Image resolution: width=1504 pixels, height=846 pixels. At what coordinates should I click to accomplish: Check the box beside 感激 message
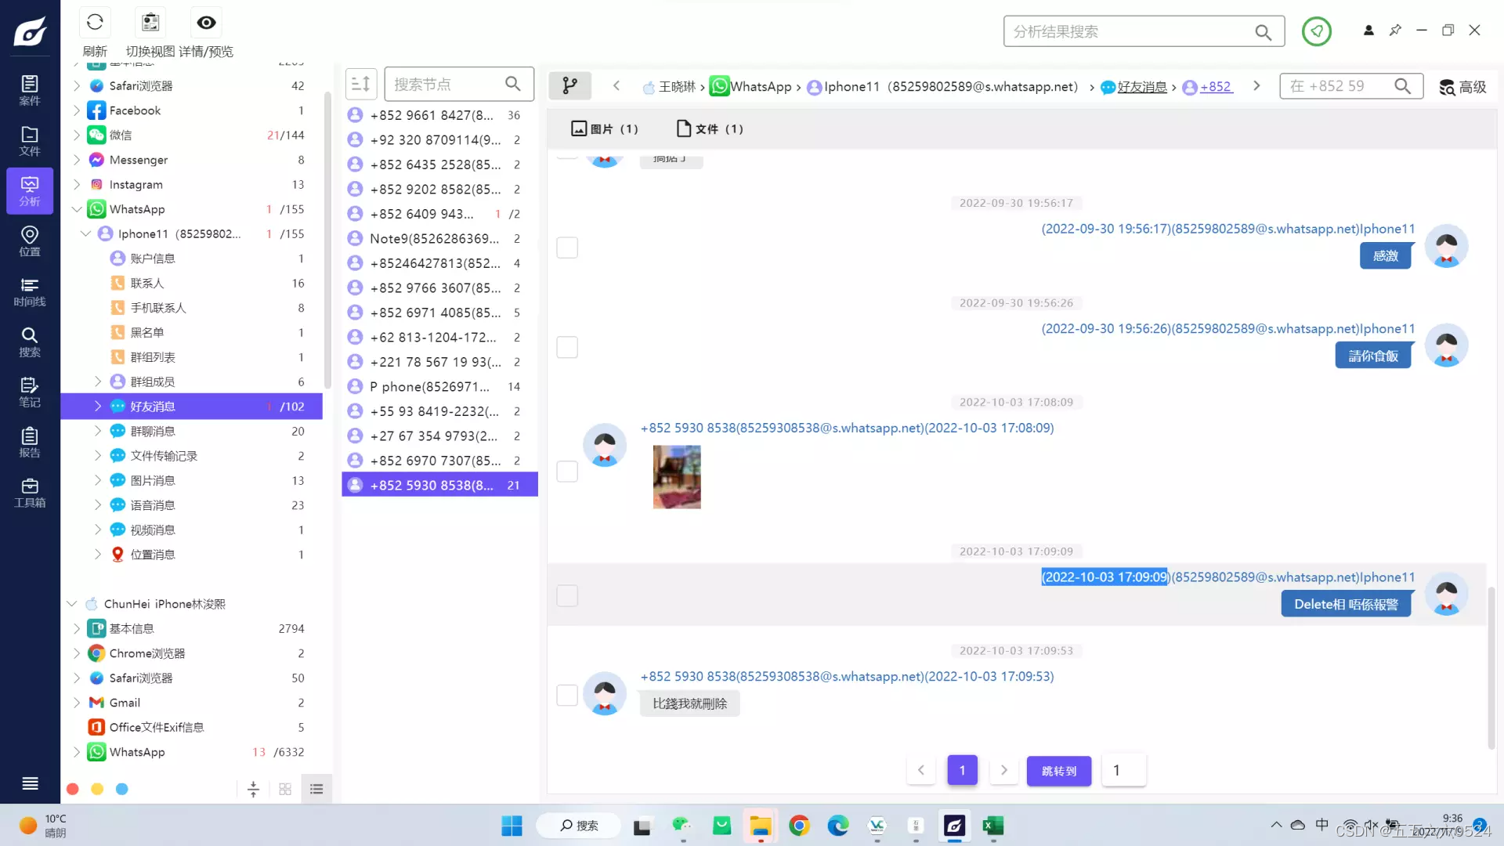[x=567, y=248]
